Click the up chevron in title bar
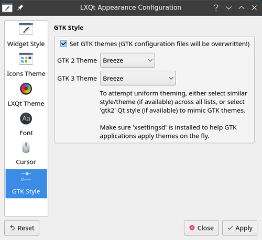262x240 pixels. (x=242, y=7)
